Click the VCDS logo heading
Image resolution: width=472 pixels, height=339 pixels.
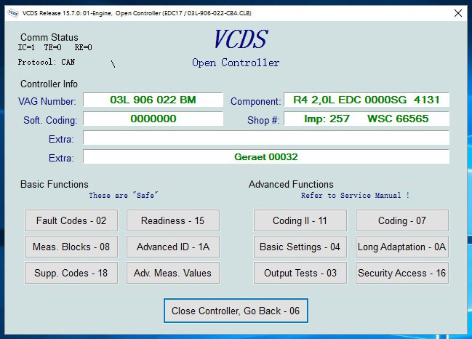tap(241, 39)
